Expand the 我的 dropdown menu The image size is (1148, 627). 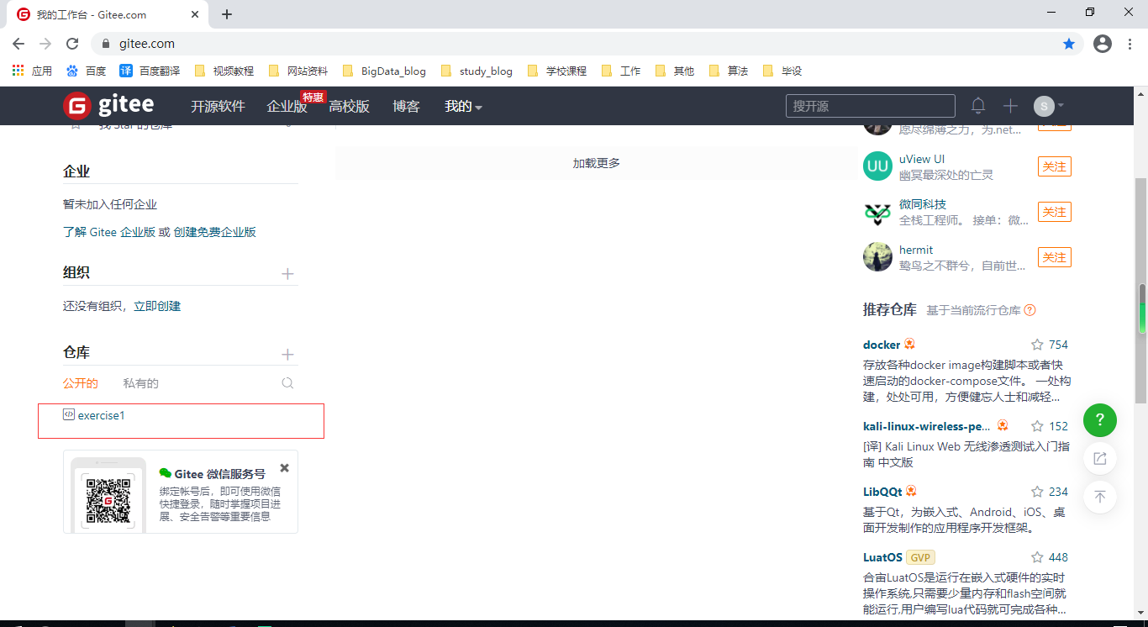click(x=463, y=107)
